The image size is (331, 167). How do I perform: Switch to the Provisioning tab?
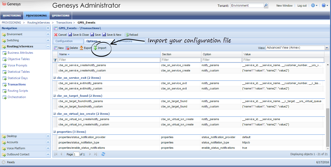[37, 16]
